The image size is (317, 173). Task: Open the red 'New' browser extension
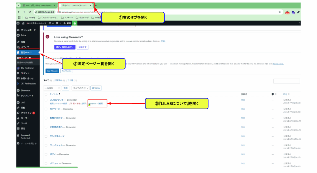[x=287, y=12]
